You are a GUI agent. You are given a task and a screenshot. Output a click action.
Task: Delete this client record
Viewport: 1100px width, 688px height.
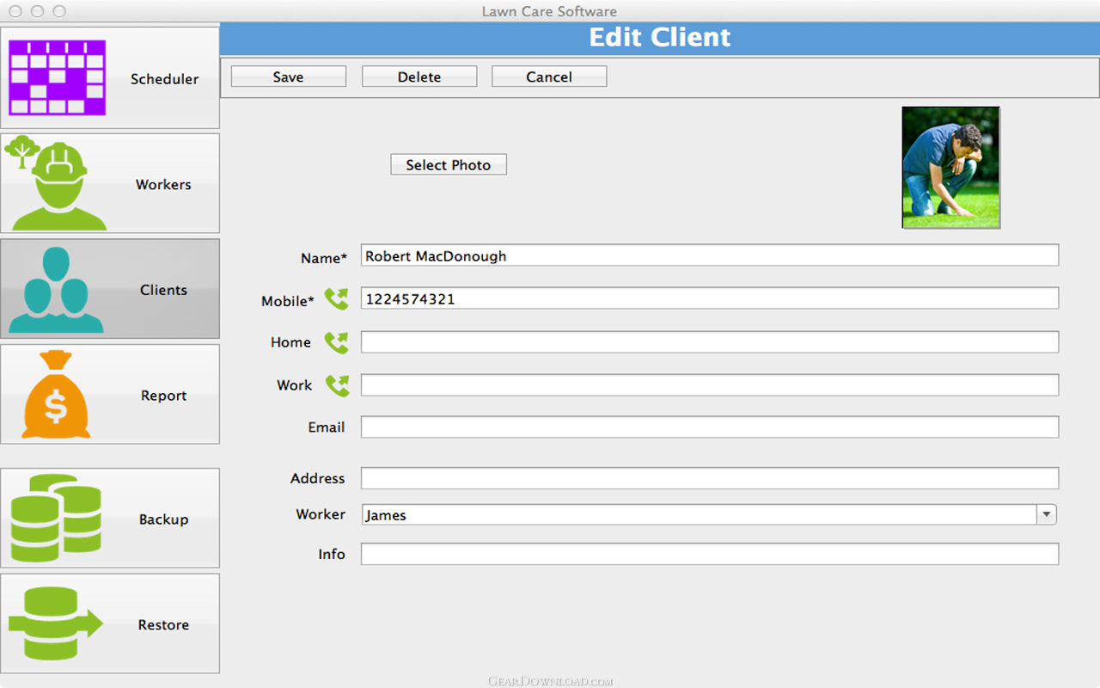click(x=419, y=77)
